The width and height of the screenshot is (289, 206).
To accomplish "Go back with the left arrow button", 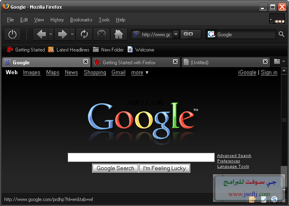I will point(41,34).
